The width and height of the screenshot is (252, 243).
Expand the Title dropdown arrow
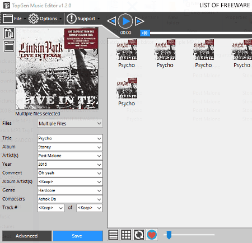tap(99, 138)
